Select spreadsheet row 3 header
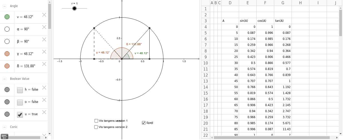343x140 pixels. (206, 21)
